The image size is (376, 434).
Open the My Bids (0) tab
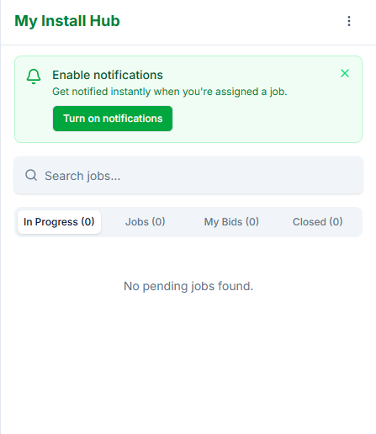pyautogui.click(x=231, y=222)
